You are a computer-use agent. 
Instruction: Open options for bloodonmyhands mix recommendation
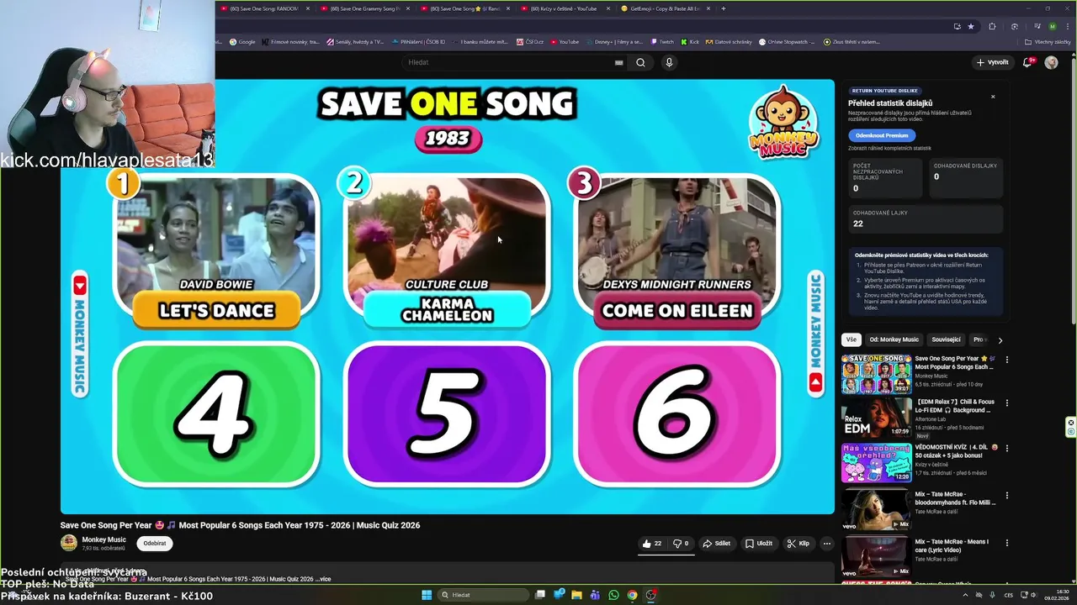[x=1006, y=496]
